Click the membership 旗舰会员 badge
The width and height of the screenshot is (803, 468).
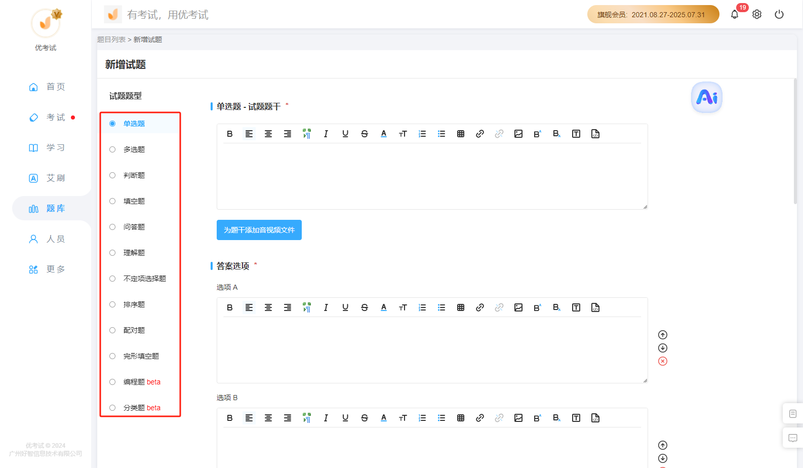[x=653, y=14]
